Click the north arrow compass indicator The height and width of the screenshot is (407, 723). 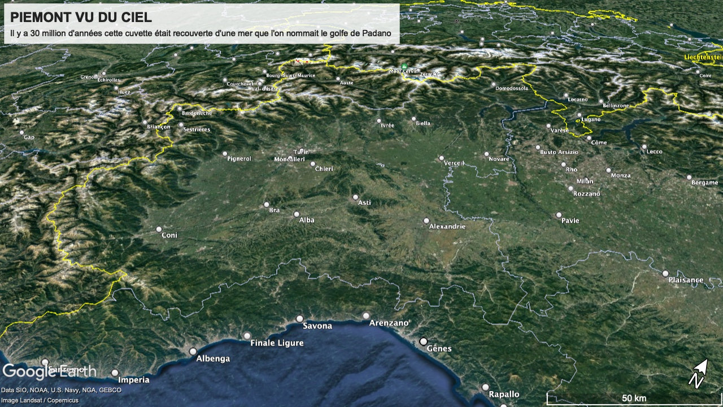tap(699, 373)
